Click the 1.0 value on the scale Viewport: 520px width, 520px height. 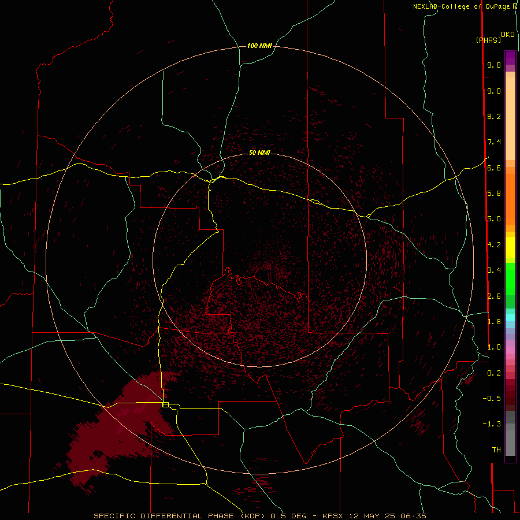coord(494,347)
